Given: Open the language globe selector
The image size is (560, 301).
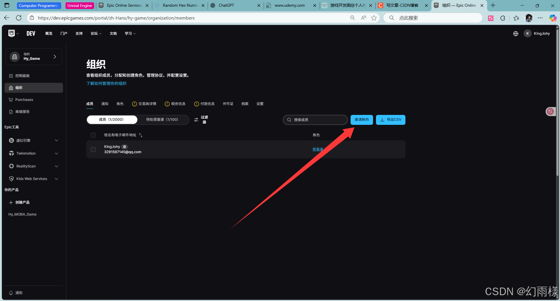Looking at the screenshot, I should (x=516, y=34).
